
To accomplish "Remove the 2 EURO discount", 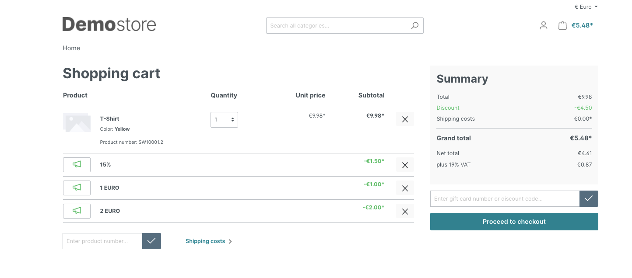I will [405, 211].
